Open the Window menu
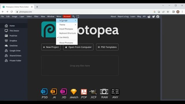Viewport: 185px width, 104px height. pos(51,16)
